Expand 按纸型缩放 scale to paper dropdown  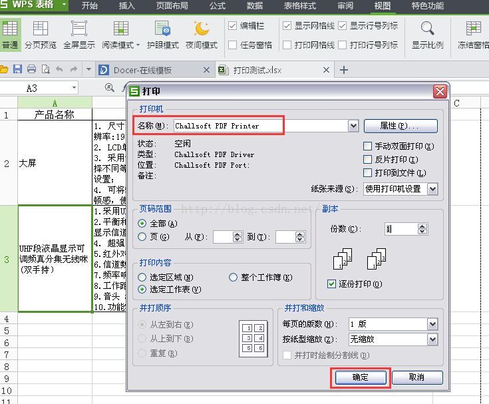click(432, 339)
